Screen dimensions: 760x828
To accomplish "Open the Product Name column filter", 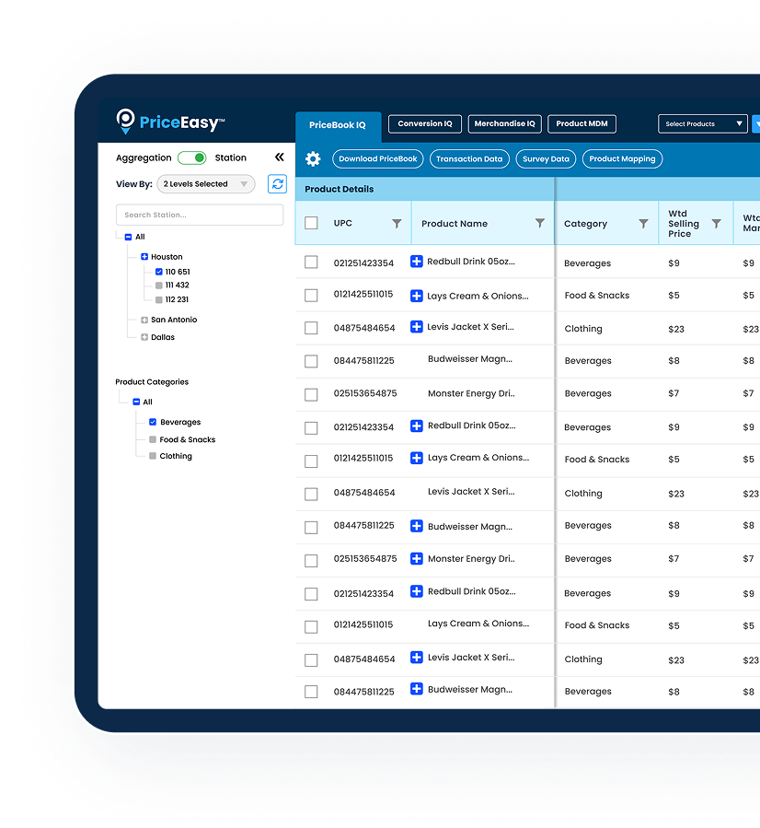I will tap(540, 224).
